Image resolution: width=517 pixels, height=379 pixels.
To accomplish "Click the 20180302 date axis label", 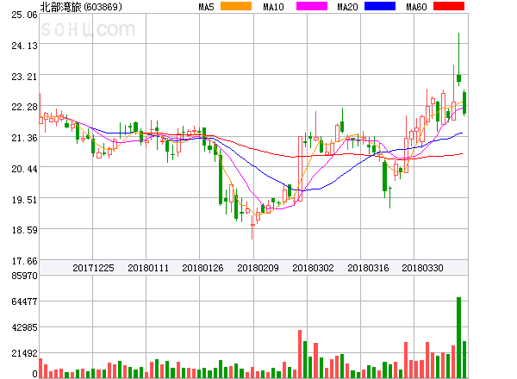I will (x=313, y=268).
